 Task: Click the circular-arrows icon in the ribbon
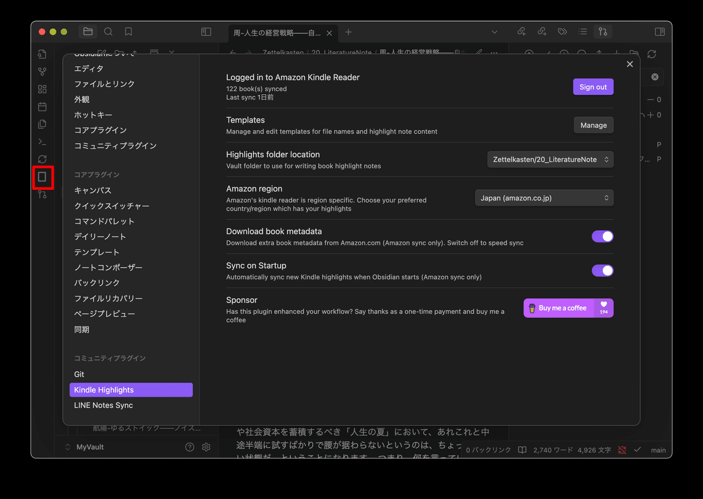(42, 159)
